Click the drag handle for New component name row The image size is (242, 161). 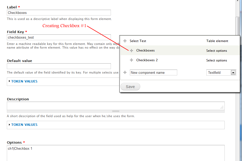tap(125, 72)
